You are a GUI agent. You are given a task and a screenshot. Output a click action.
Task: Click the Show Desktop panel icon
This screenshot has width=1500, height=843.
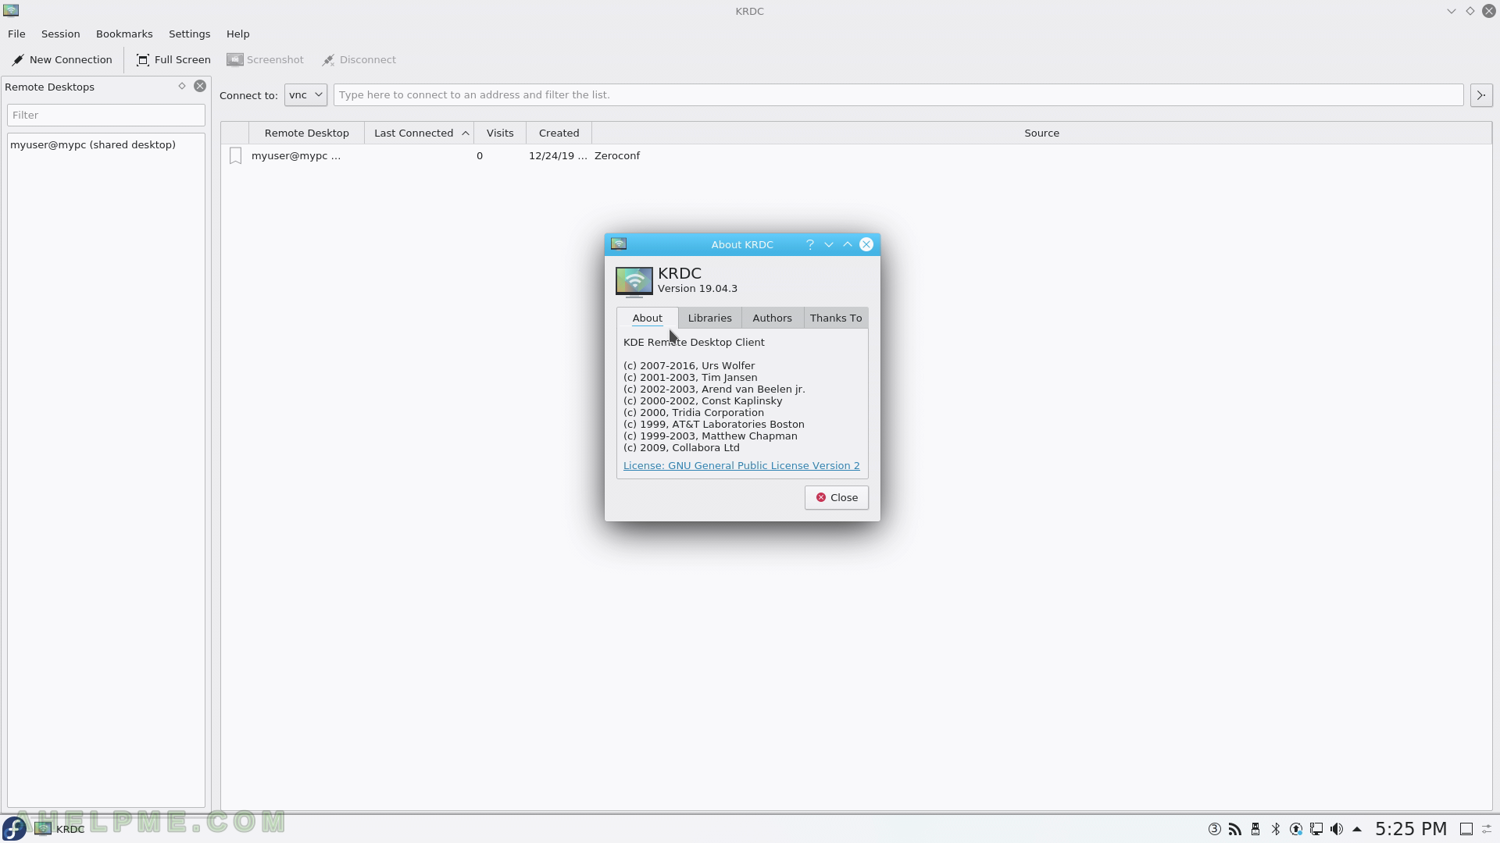tap(1466, 829)
